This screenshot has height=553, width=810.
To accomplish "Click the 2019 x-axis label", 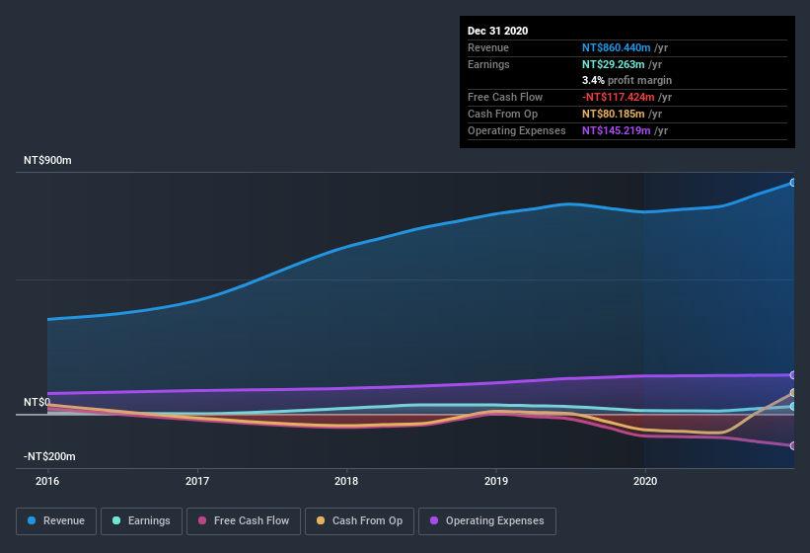I will click(496, 481).
